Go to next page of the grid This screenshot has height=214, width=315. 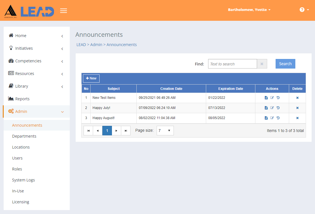pyautogui.click(x=116, y=131)
